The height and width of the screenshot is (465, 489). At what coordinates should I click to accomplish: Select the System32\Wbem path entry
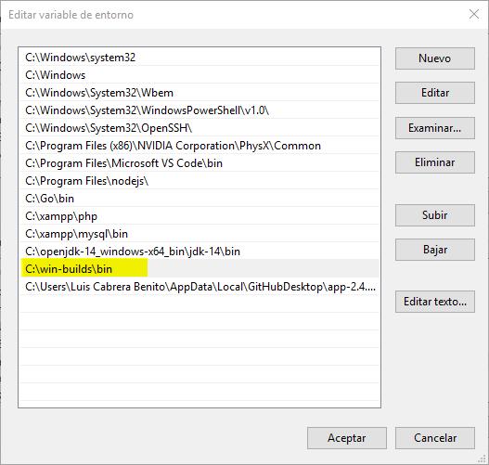click(x=199, y=93)
